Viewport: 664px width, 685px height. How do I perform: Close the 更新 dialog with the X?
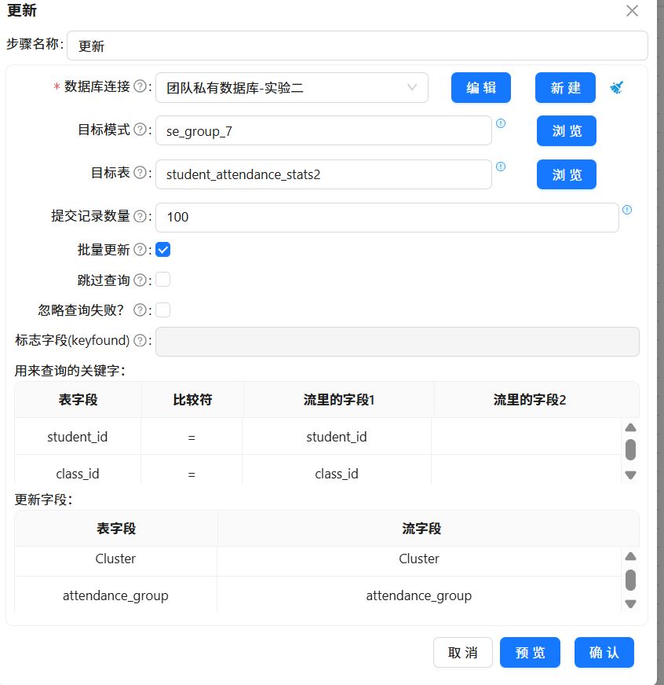(x=632, y=11)
